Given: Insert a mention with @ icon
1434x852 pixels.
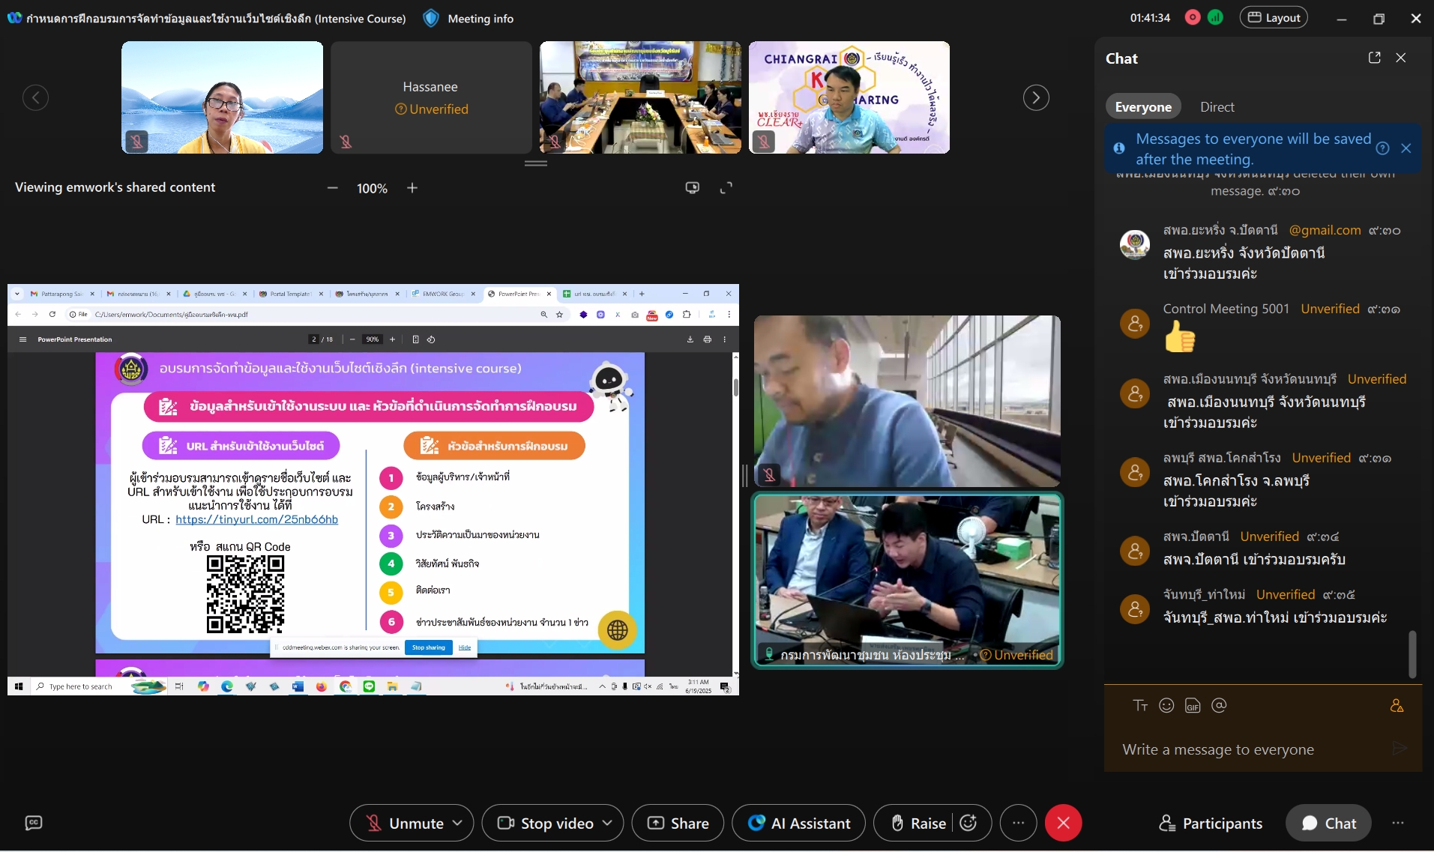Looking at the screenshot, I should pyautogui.click(x=1219, y=705).
